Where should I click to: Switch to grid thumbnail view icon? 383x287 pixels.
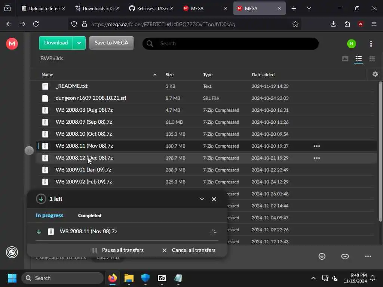[x=372, y=59]
